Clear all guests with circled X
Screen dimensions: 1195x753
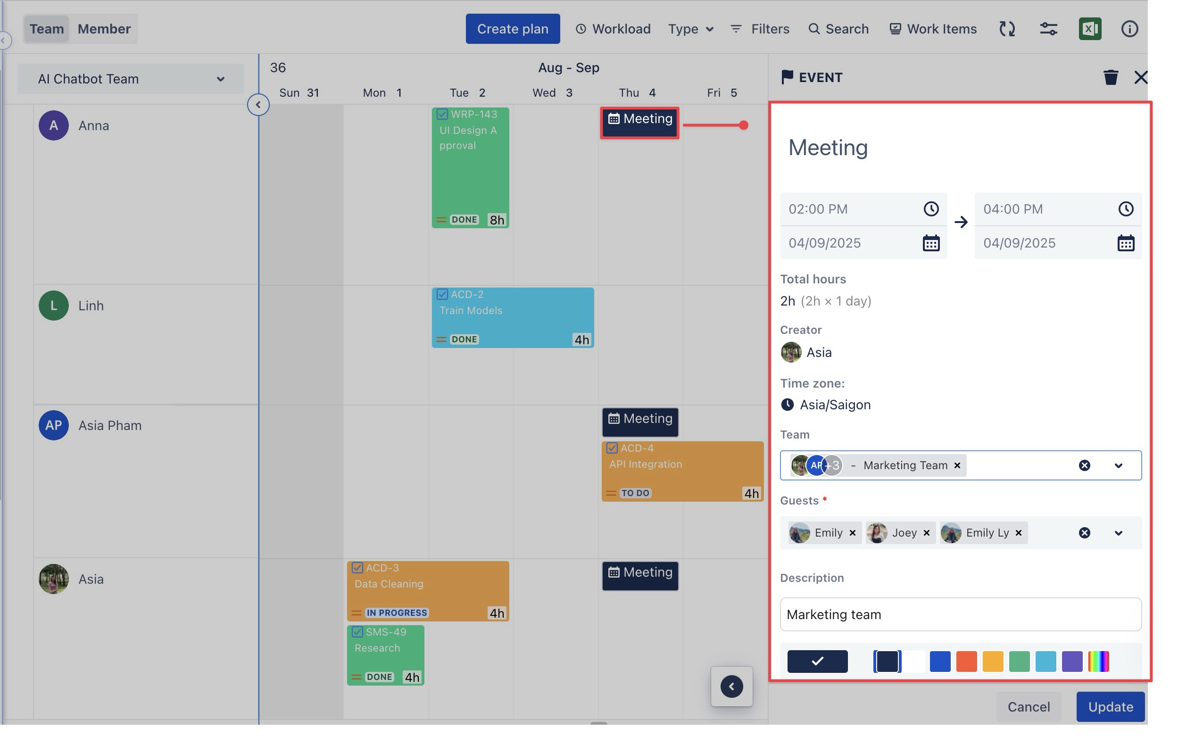click(1084, 533)
